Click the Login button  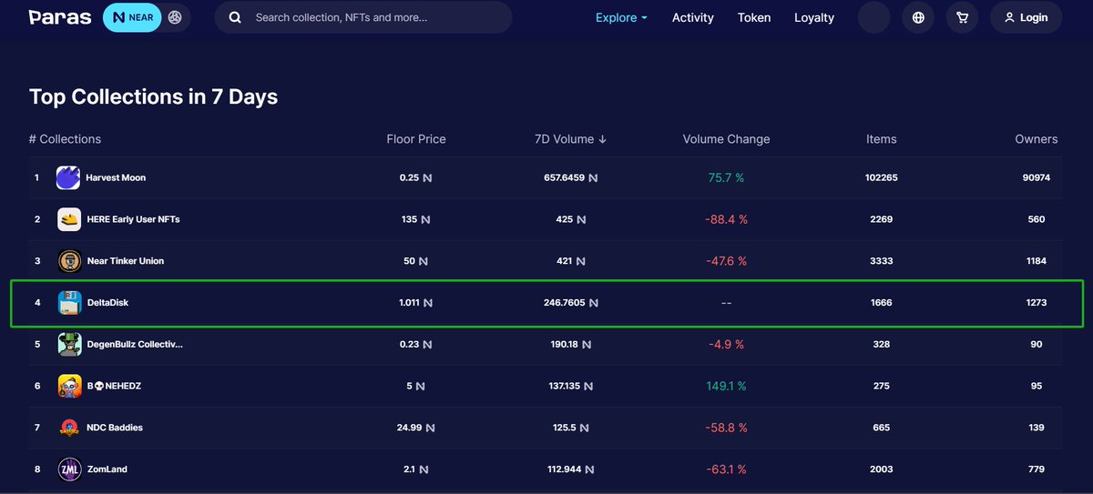1026,17
